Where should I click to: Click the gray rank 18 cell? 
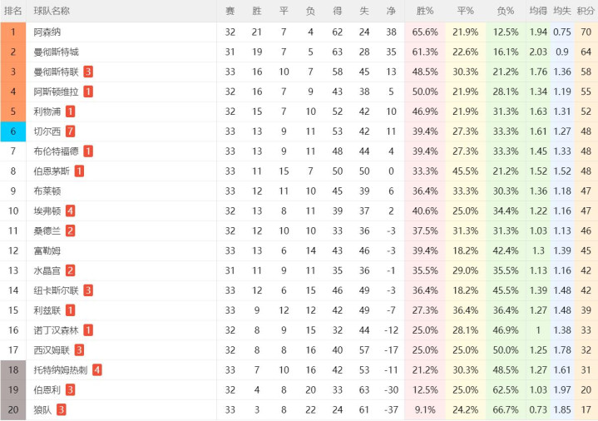13,369
